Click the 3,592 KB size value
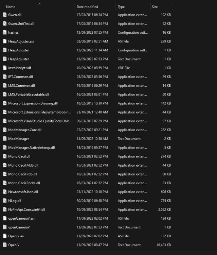 pyautogui.click(x=164, y=209)
